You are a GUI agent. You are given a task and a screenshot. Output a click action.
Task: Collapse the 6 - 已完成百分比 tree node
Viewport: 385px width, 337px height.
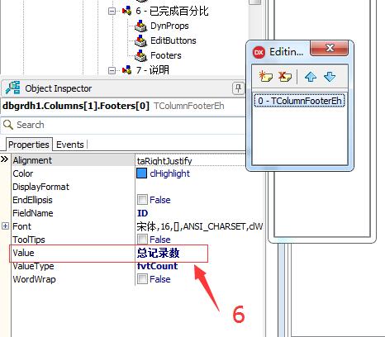coord(112,12)
